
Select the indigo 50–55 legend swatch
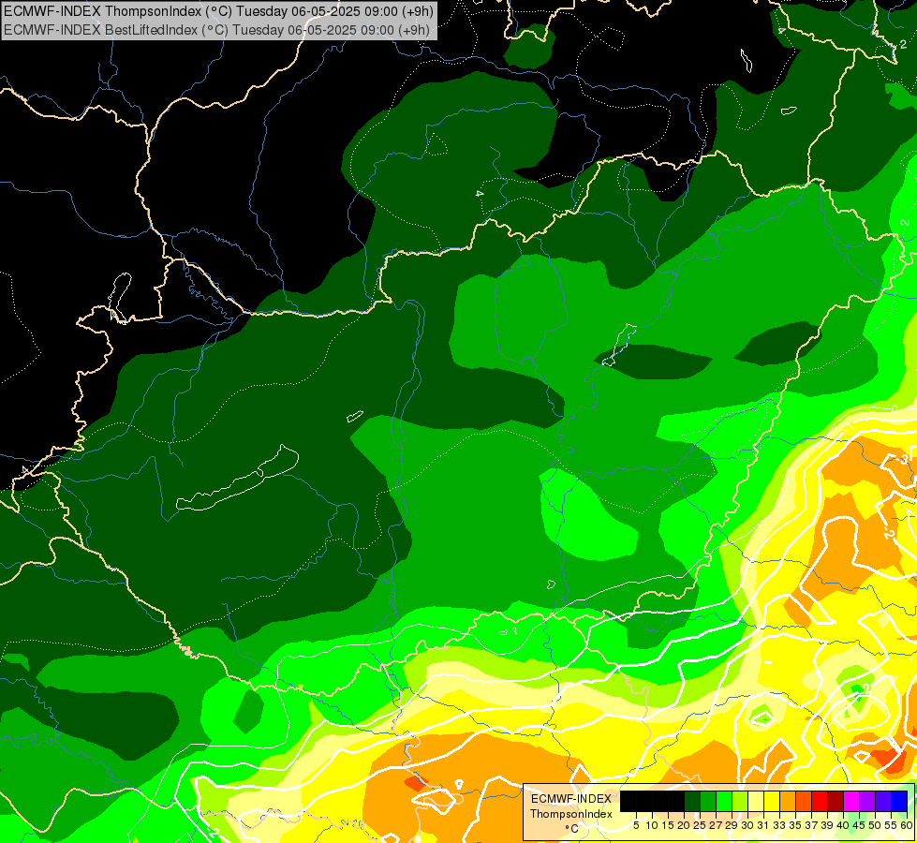click(883, 801)
